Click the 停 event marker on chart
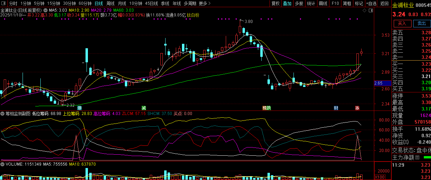Image resolution: width=431 pixels, height=180 pixels. click(80, 108)
